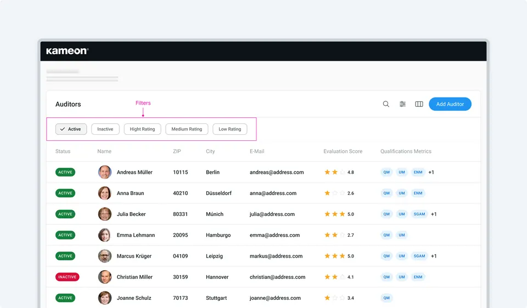The height and width of the screenshot is (308, 527).
Task: Click the name Julia Becker
Action: pyautogui.click(x=131, y=214)
